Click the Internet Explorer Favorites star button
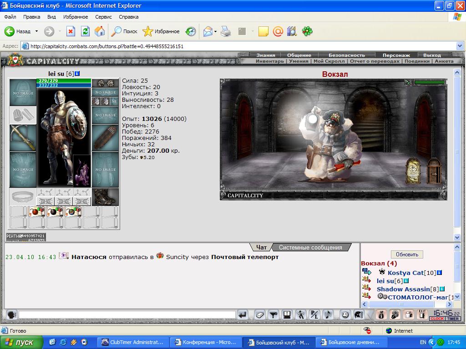466x349 pixels. pos(161,31)
